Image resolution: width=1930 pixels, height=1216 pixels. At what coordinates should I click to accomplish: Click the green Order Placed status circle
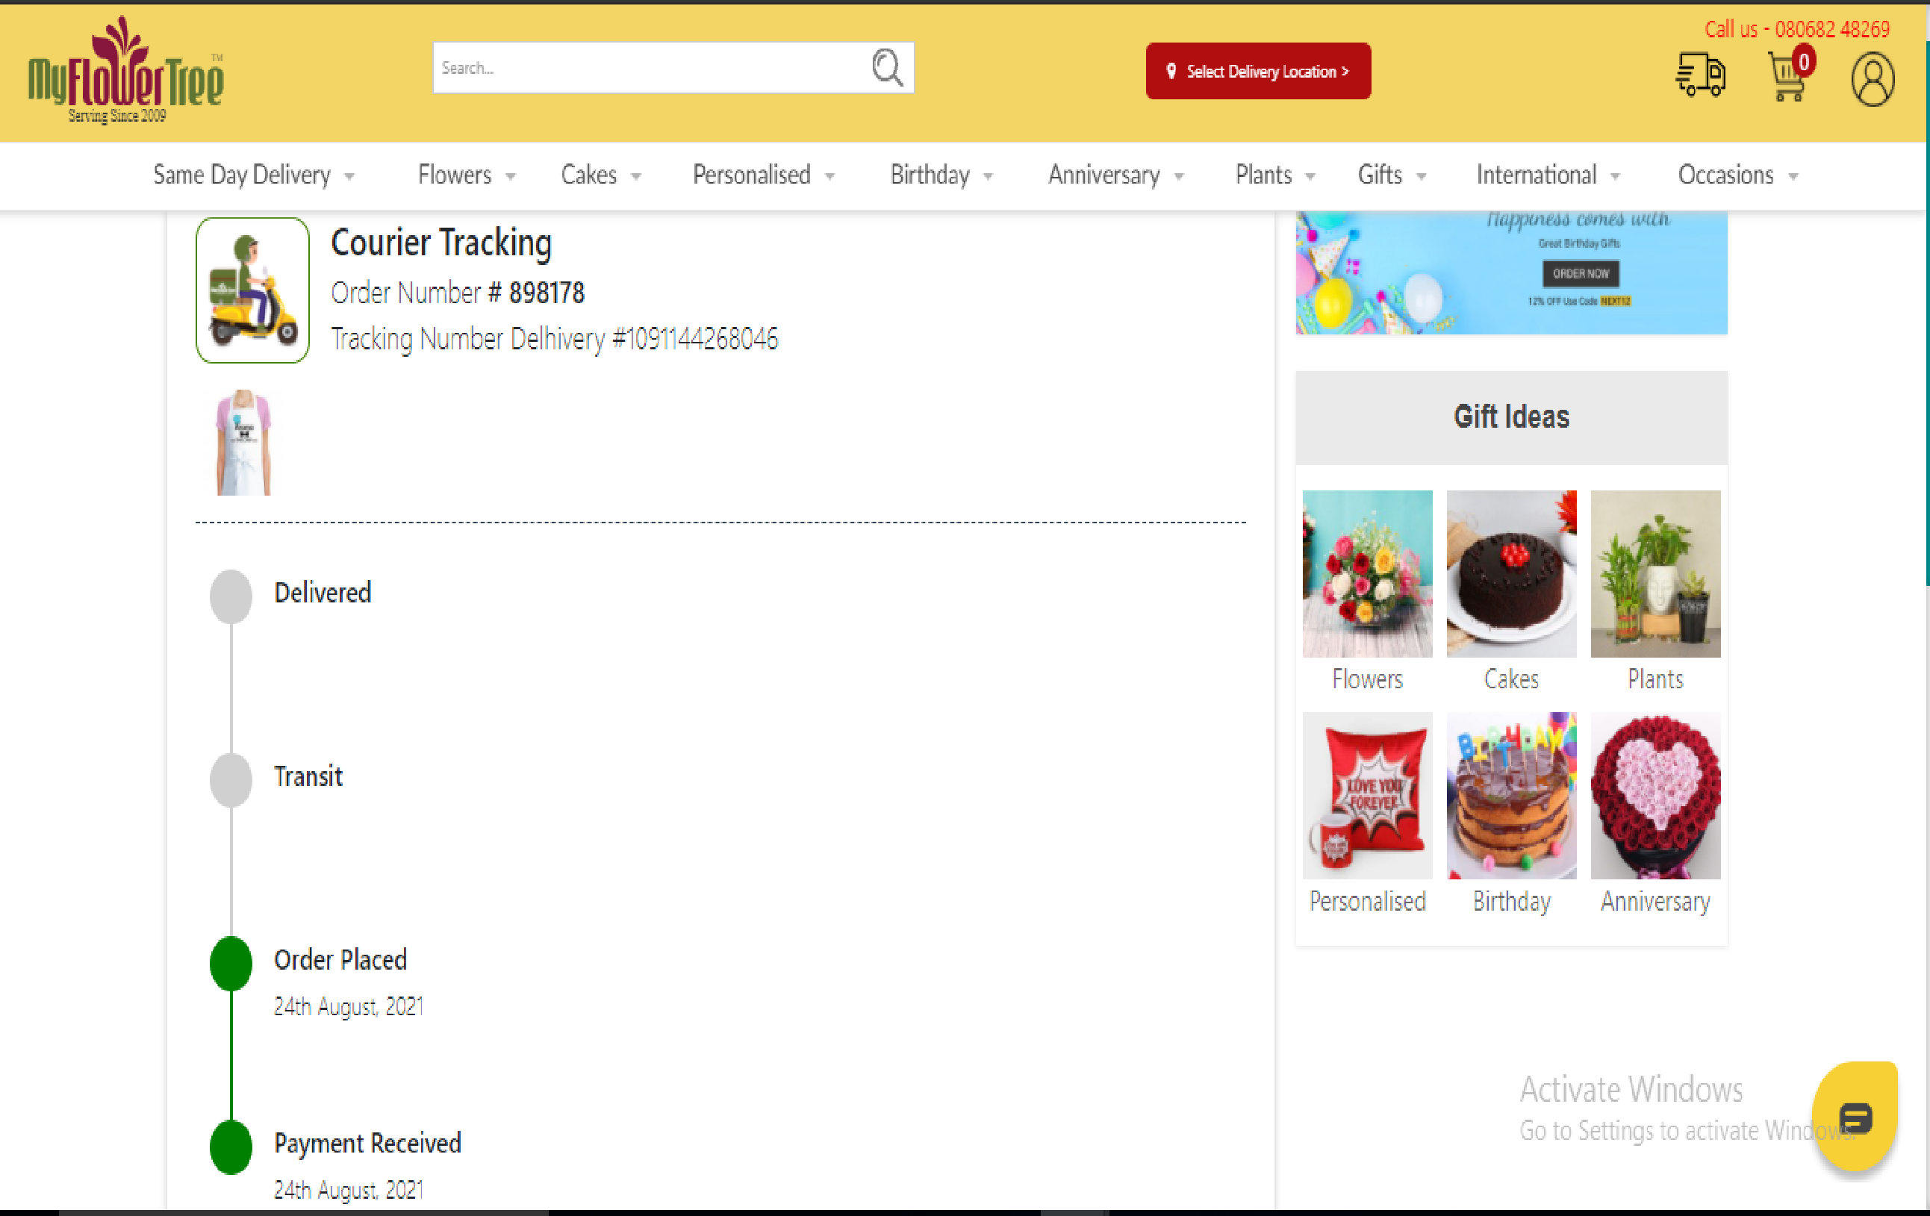(231, 963)
